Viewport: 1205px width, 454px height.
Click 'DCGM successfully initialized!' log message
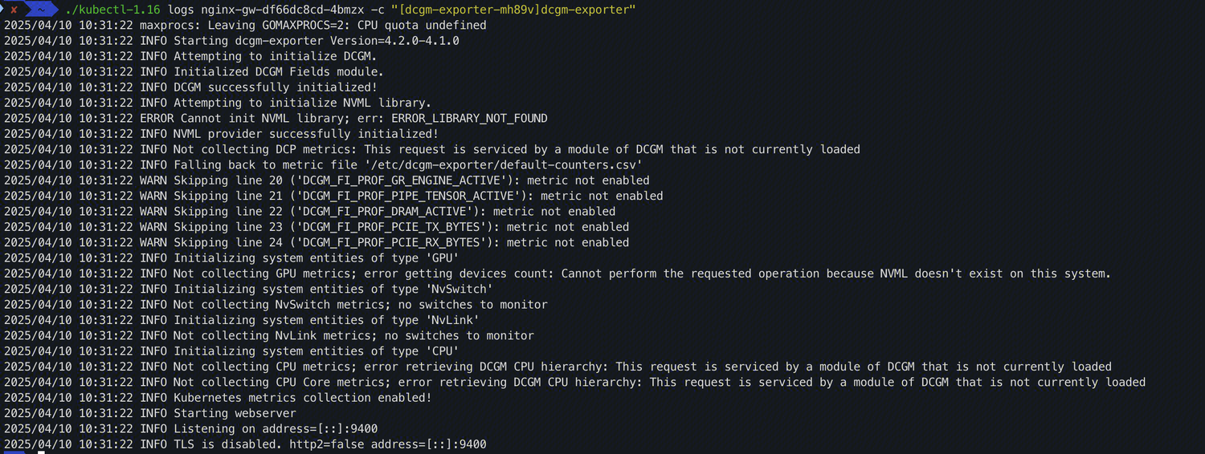tap(276, 87)
